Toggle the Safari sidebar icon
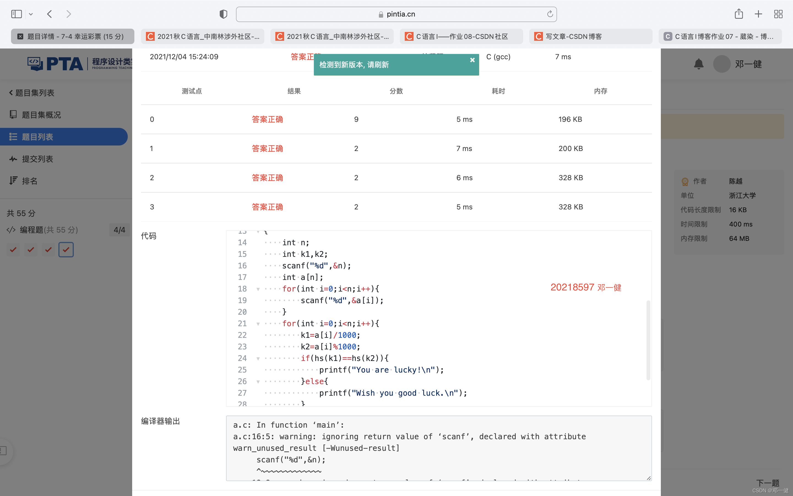The height and width of the screenshot is (496, 793). point(17,14)
